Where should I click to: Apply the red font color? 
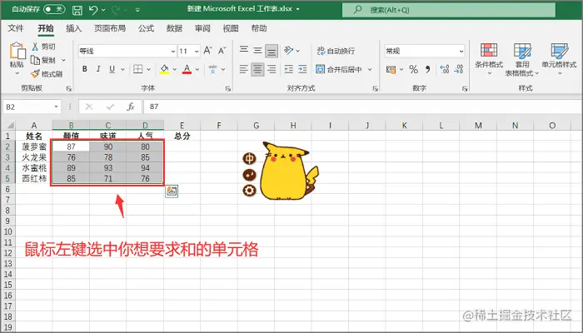point(187,69)
